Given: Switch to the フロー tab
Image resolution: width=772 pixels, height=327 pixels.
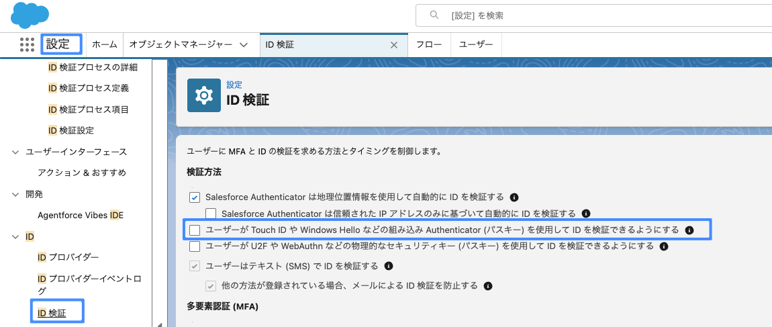Looking at the screenshot, I should (430, 45).
